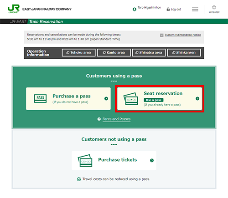Click the arrow icon on Seat reservation
The height and width of the screenshot is (198, 228).
tap(197, 98)
